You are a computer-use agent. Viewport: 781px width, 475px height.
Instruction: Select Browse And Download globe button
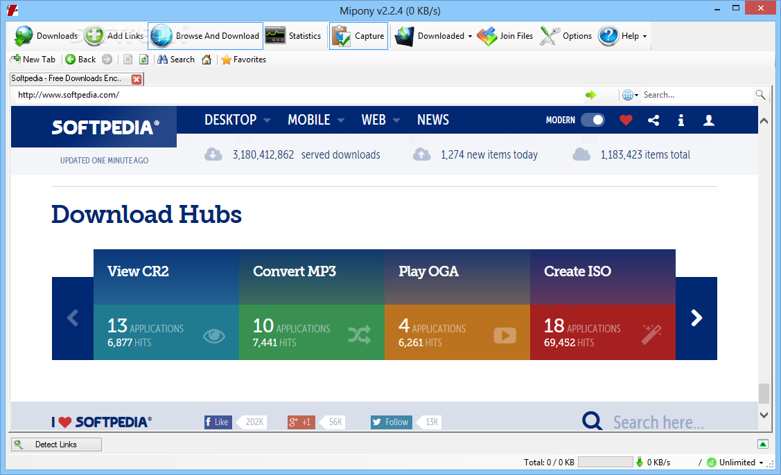click(x=205, y=36)
